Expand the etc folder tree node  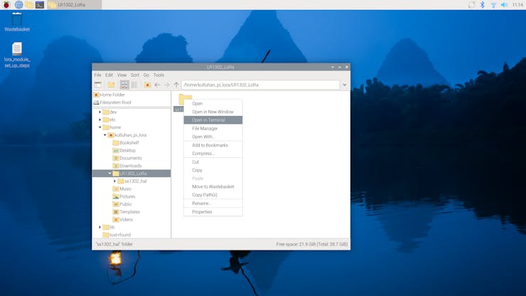click(100, 120)
